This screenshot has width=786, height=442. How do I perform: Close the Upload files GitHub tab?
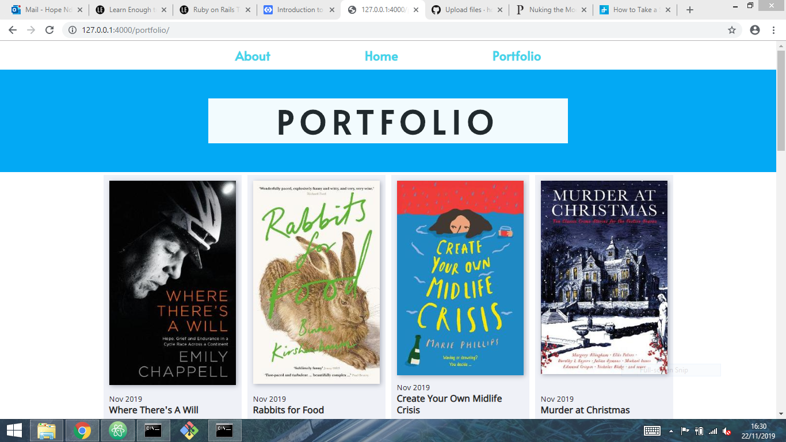click(x=499, y=10)
